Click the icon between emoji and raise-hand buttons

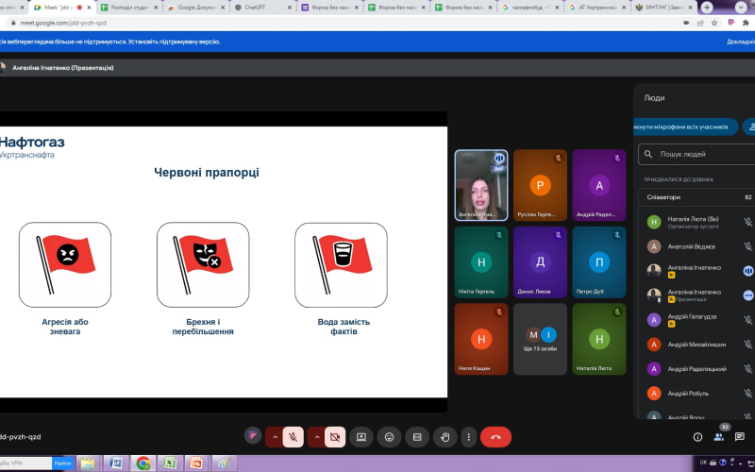click(x=417, y=437)
